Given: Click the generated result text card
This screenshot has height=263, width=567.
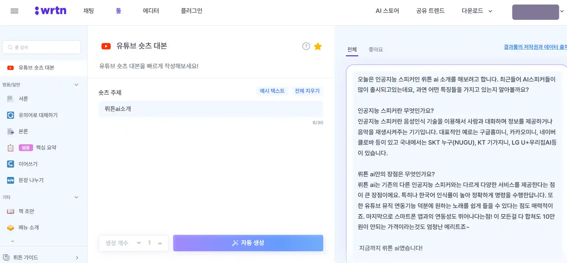Looking at the screenshot, I should pos(457,164).
